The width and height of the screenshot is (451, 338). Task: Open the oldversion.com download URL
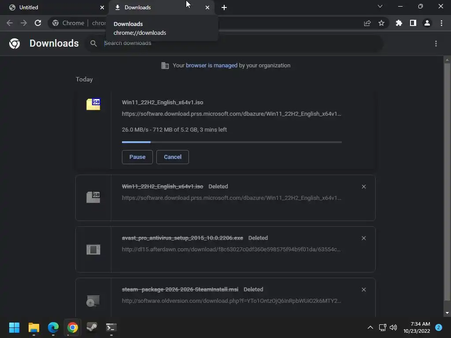pos(232,301)
